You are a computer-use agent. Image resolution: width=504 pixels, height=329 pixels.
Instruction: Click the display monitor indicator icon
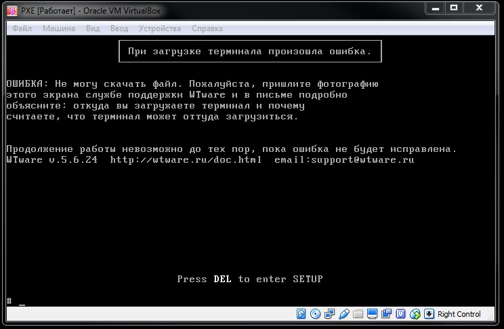372,314
